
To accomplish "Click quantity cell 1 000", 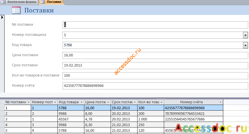I will pyautogui.click(x=151, y=119).
